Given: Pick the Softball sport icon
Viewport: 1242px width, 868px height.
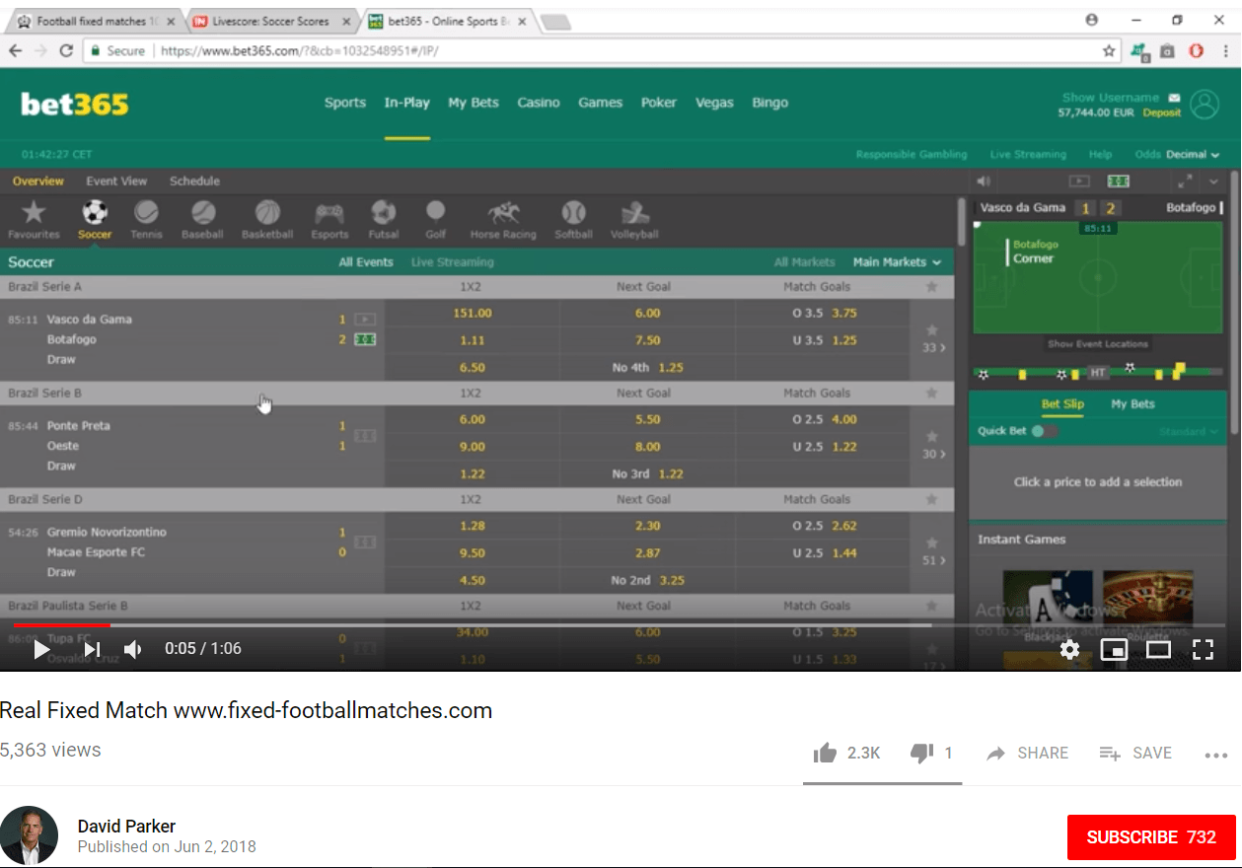Looking at the screenshot, I should [x=573, y=219].
